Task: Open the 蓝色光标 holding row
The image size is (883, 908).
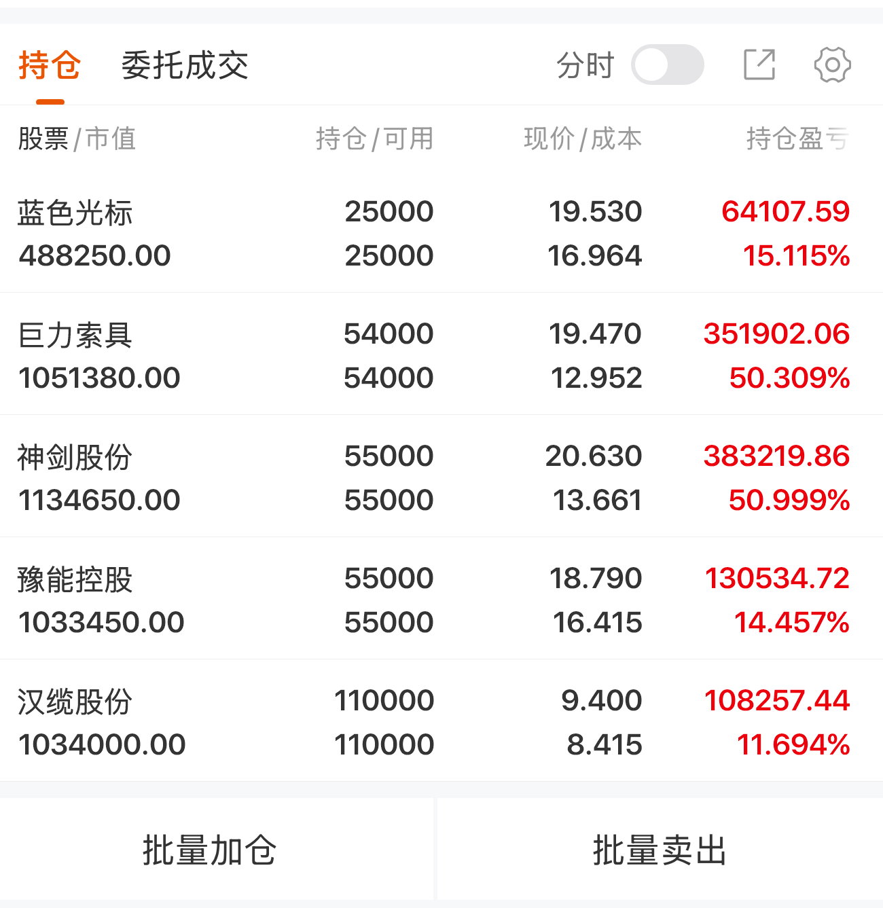Action: pos(441,233)
